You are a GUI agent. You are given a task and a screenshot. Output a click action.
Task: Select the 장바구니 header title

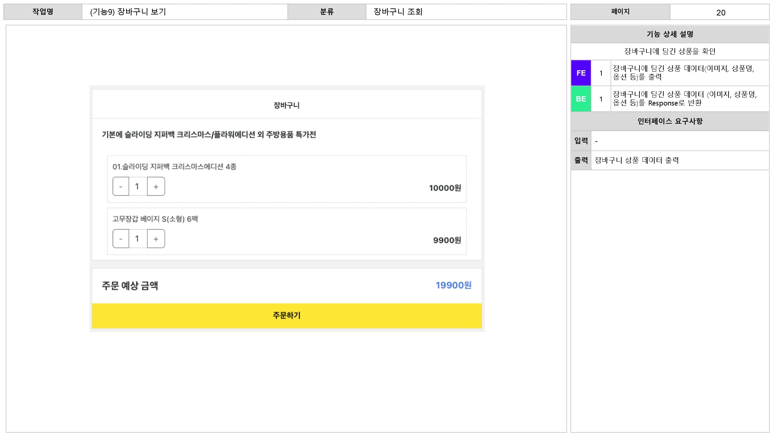point(287,105)
